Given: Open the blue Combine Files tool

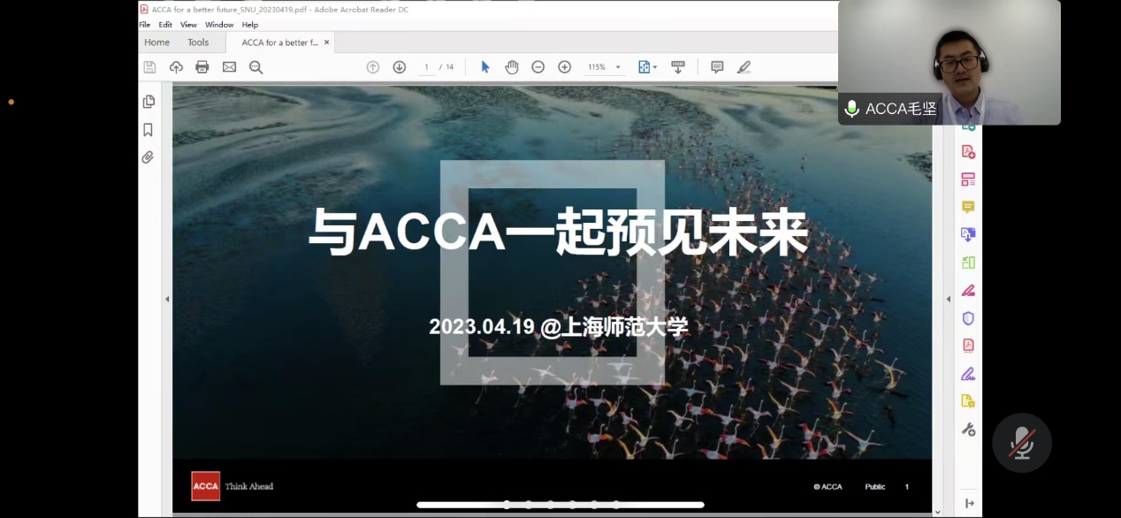Looking at the screenshot, I should 968,234.
